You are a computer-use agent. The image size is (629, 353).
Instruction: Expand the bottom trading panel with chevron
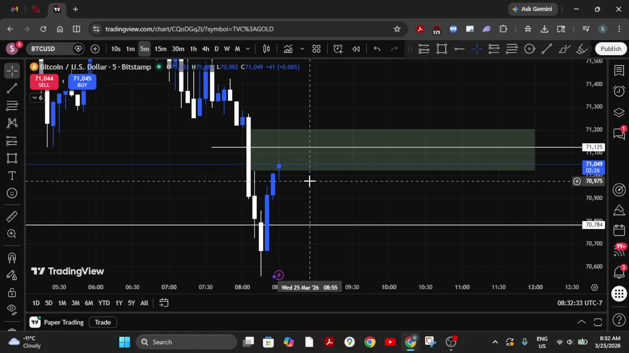(x=581, y=322)
